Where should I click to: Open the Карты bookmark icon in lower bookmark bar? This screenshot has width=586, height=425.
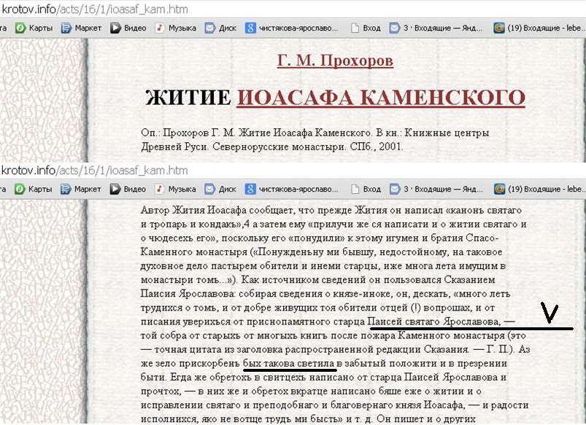pos(20,189)
